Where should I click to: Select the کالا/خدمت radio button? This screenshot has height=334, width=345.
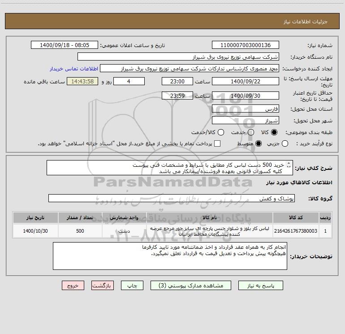[221, 132]
